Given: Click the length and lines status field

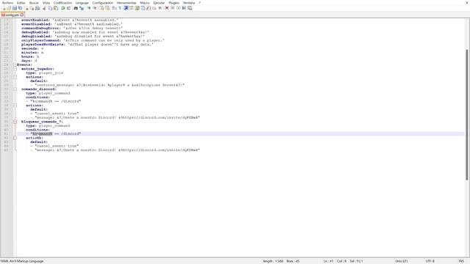Looking at the screenshot, I should [281, 261].
